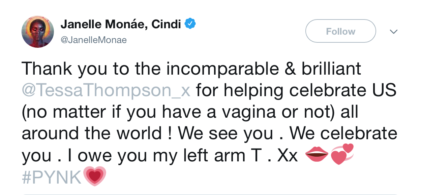422x195 pixels.
Task: Click the red lips emoji
Action: (315, 156)
